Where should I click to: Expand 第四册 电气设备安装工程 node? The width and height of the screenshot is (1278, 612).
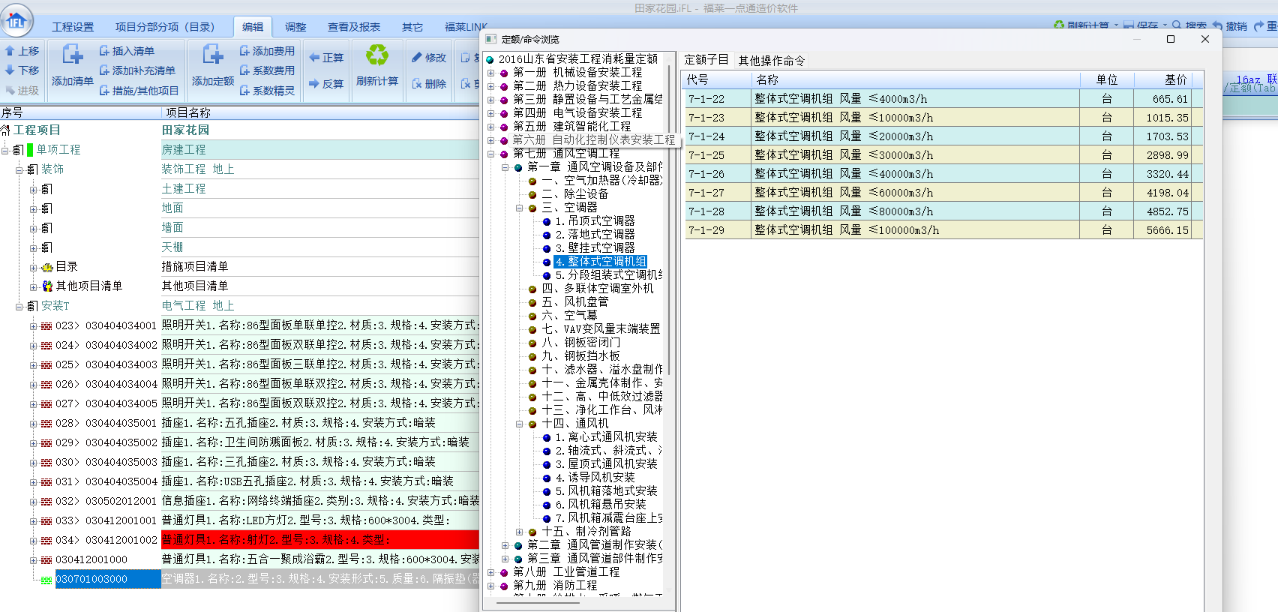[491, 113]
